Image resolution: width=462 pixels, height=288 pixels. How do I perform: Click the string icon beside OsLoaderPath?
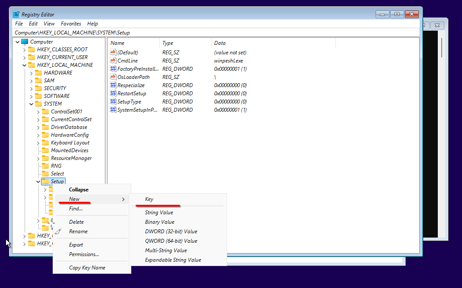point(113,77)
